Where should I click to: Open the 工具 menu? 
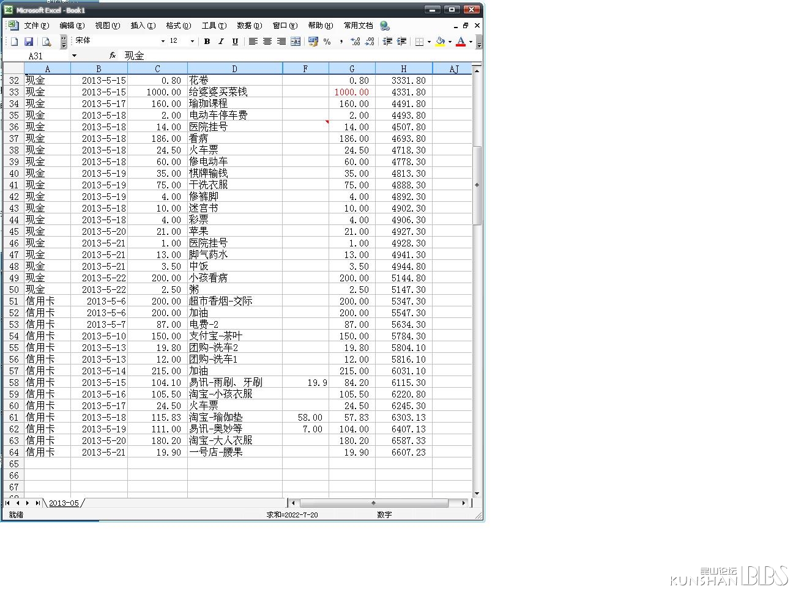point(214,26)
